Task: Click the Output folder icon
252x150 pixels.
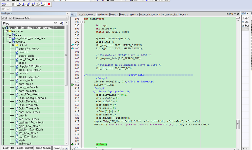Action: [17, 45]
